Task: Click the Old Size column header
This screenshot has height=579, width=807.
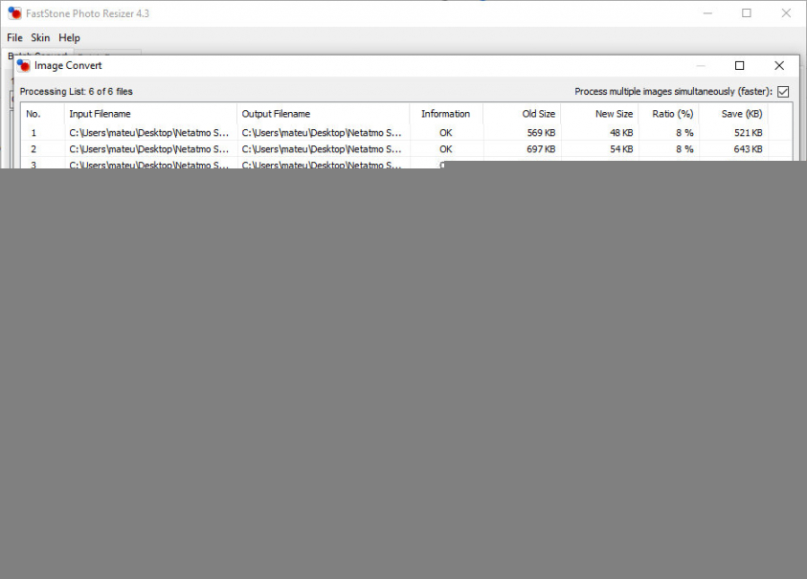Action: point(538,114)
